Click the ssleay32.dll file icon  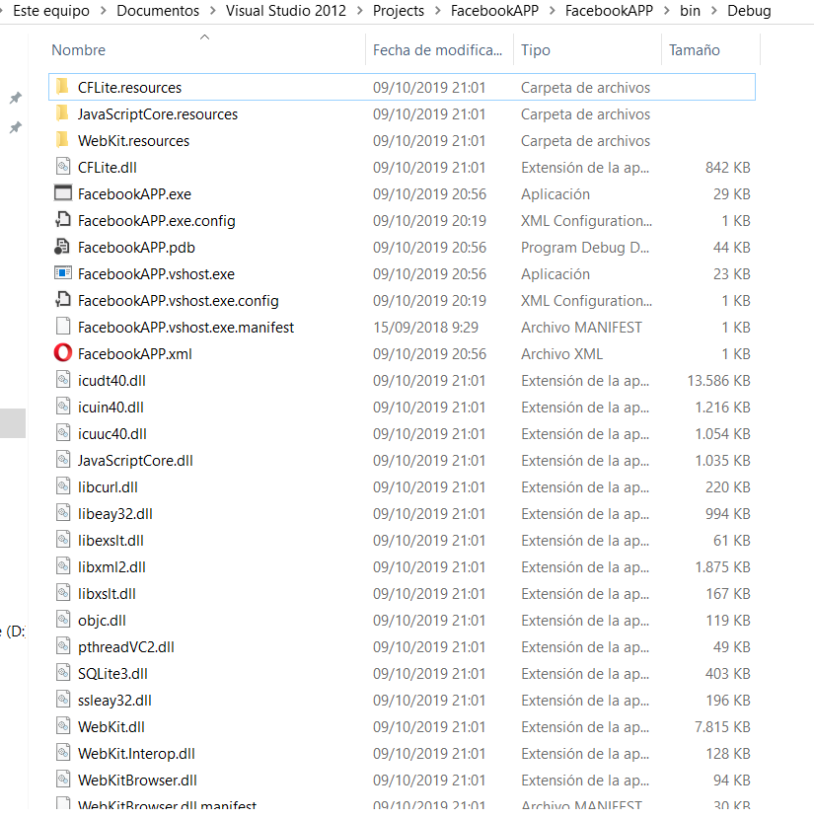pyautogui.click(x=63, y=700)
